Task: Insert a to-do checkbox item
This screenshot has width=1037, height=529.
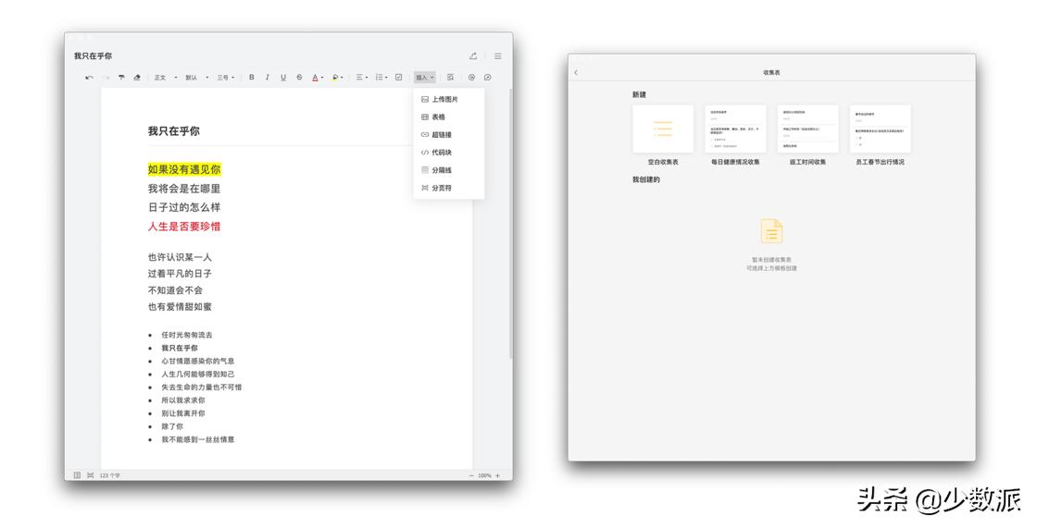Action: pos(399,78)
